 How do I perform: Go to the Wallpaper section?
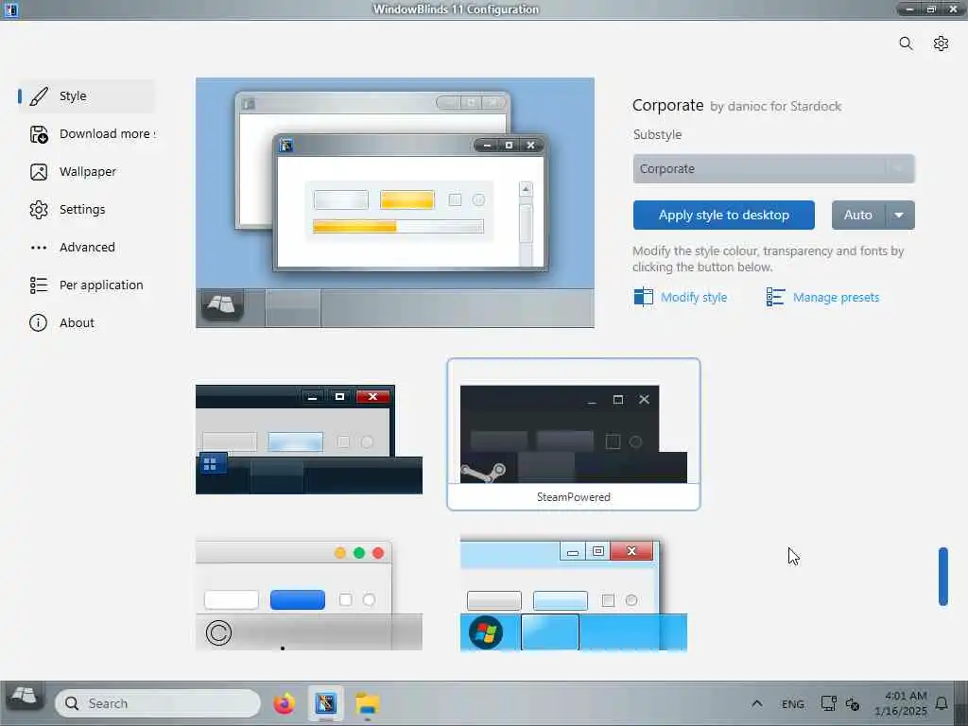tap(87, 172)
